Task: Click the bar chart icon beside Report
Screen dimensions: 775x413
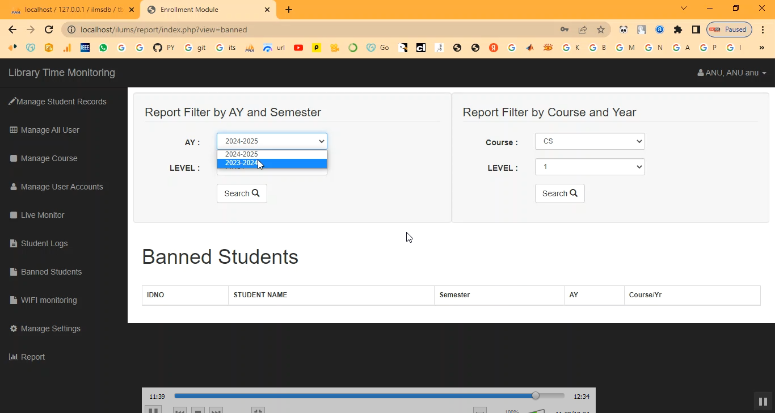Action: click(14, 357)
